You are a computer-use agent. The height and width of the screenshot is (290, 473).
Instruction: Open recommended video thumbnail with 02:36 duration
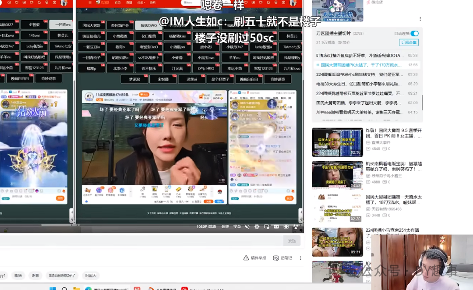point(338,142)
